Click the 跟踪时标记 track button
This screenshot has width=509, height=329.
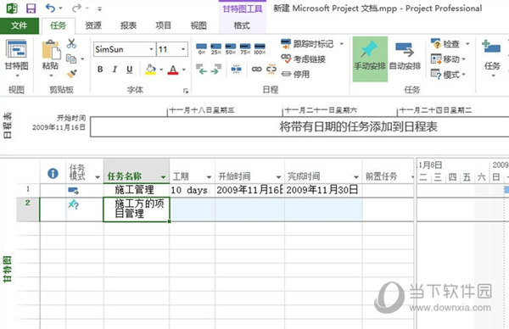tap(307, 43)
